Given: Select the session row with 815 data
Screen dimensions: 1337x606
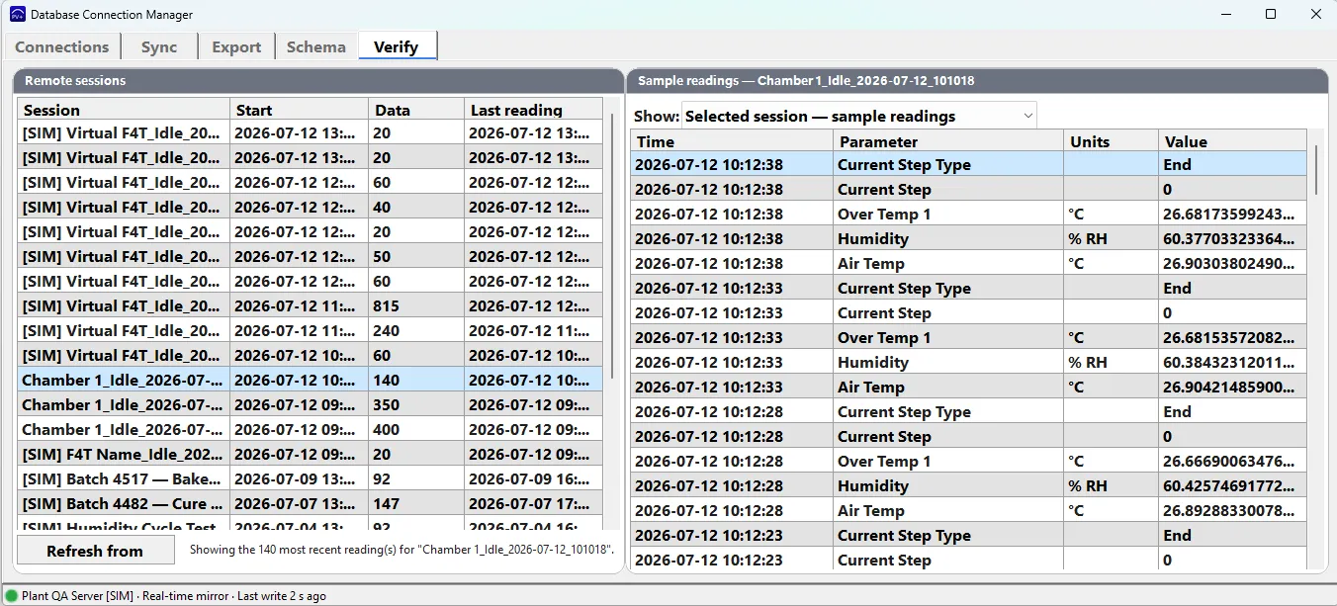Looking at the screenshot, I should [x=310, y=305].
